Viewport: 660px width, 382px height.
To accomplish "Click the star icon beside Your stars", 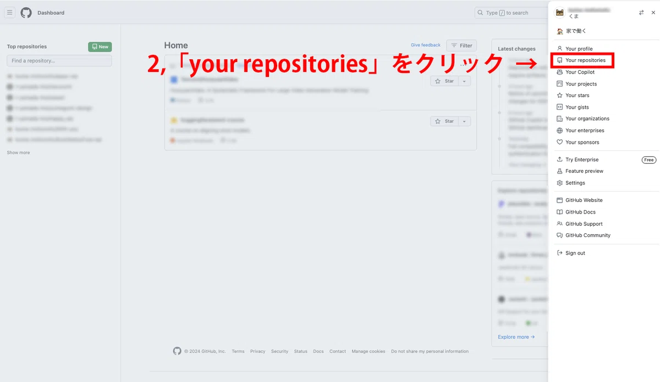I will coord(559,95).
